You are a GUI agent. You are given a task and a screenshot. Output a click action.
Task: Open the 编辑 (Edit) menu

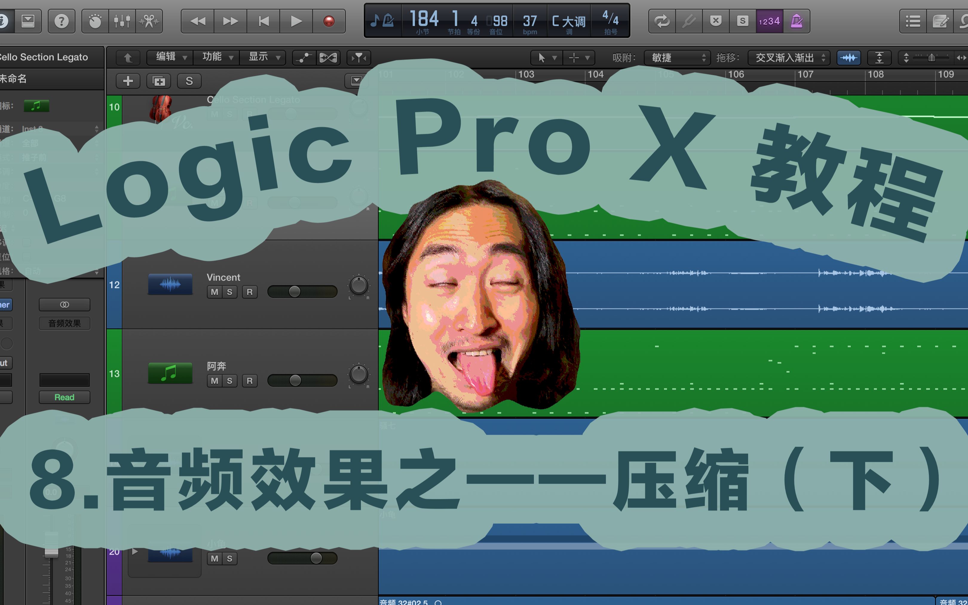click(x=170, y=57)
